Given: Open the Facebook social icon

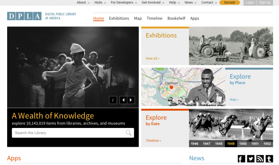Looking at the screenshot, I should point(241,159).
